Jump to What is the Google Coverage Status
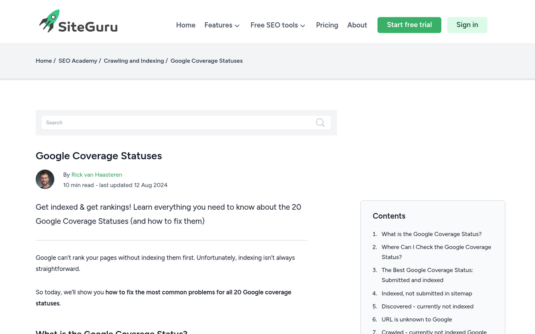Screen dimensions: 535x334 pos(432,234)
